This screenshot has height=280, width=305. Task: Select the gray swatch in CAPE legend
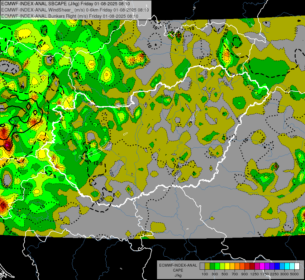click(202, 266)
